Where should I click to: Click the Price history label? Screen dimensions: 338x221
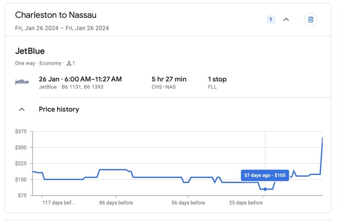click(59, 109)
